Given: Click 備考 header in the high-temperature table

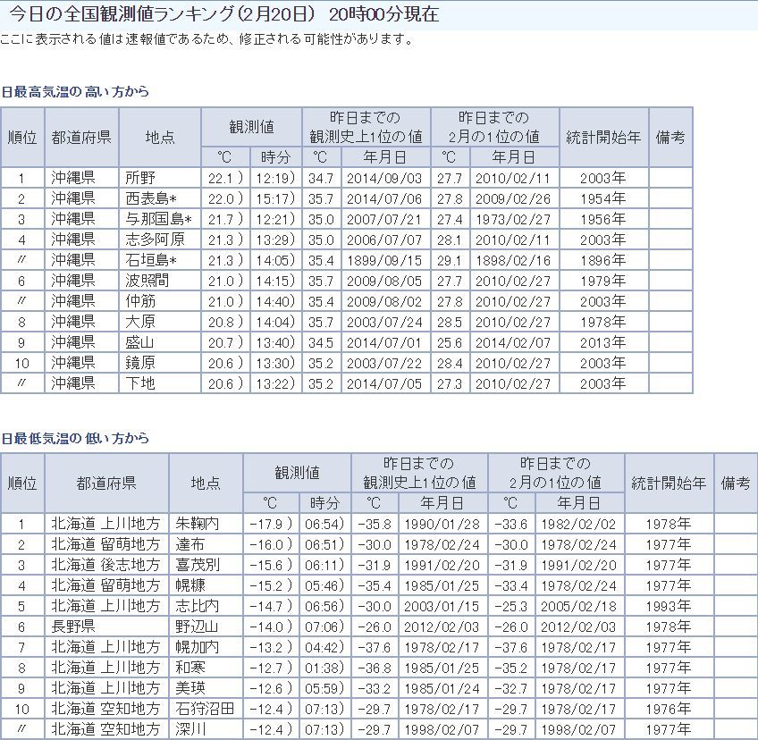Looking at the screenshot, I should coord(670,137).
